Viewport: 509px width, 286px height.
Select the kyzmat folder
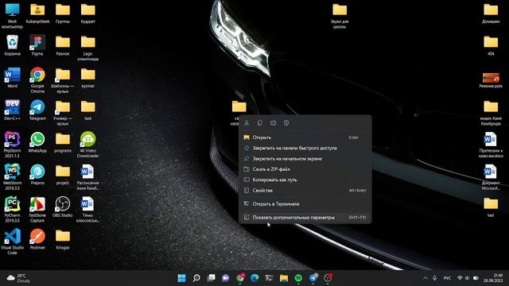click(x=88, y=78)
